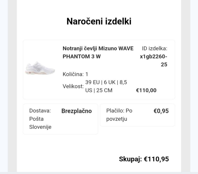Click the "Skupaj:" total label
Viewport: 198px width, 174px height.
pos(130,159)
